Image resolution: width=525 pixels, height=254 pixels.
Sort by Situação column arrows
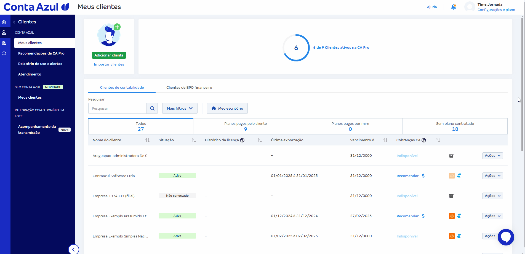click(x=194, y=140)
